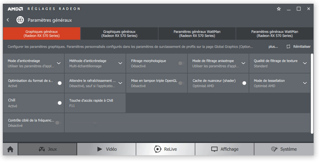Image resolution: width=322 pixels, height=164 pixels.
Task: Toggle Contrôle ciblé de la fréquence switch
Action: point(58,123)
